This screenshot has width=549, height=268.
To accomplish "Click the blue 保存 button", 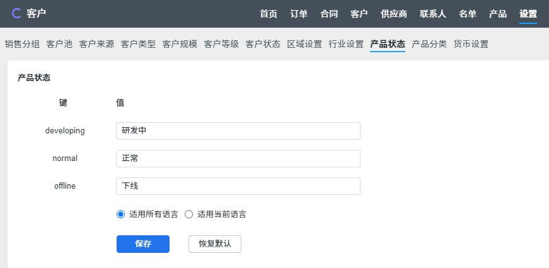I will click(x=143, y=244).
